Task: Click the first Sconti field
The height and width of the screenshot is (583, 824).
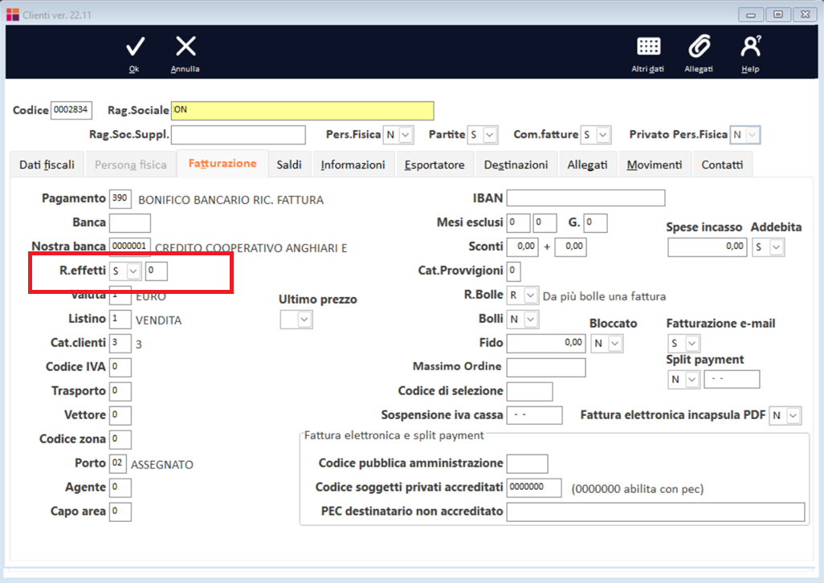Action: click(x=523, y=247)
